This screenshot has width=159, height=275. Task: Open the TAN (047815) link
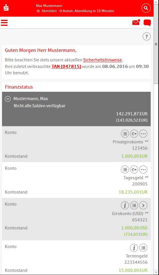pyautogui.click(x=66, y=67)
